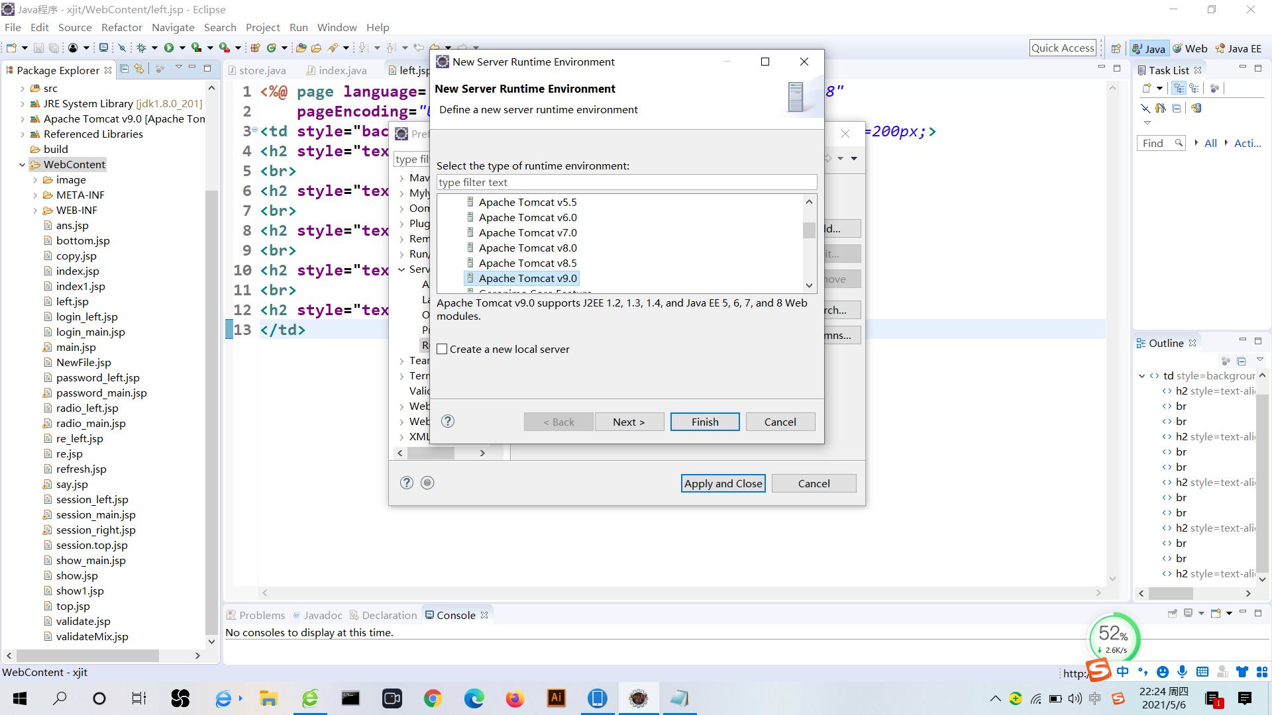Open the Refactor menu
Viewport: 1272px width, 715px height.
pos(121,27)
